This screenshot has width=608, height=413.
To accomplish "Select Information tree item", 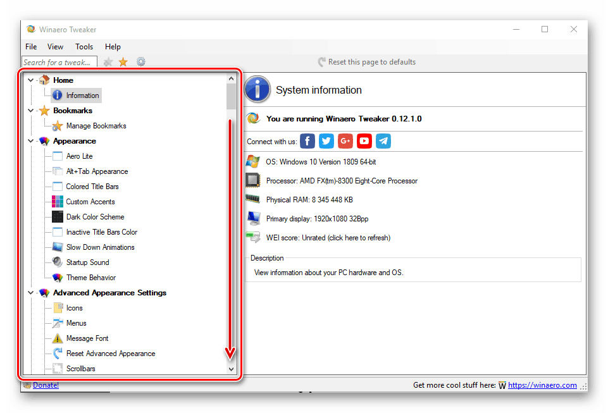I will click(x=82, y=96).
